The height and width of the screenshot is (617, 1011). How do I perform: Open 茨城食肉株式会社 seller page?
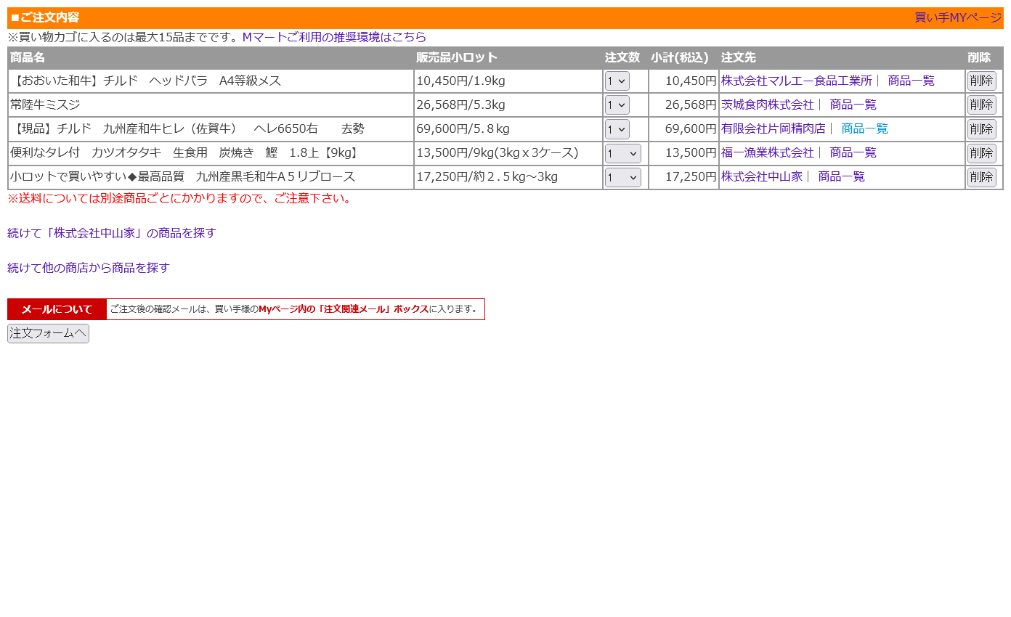point(767,105)
